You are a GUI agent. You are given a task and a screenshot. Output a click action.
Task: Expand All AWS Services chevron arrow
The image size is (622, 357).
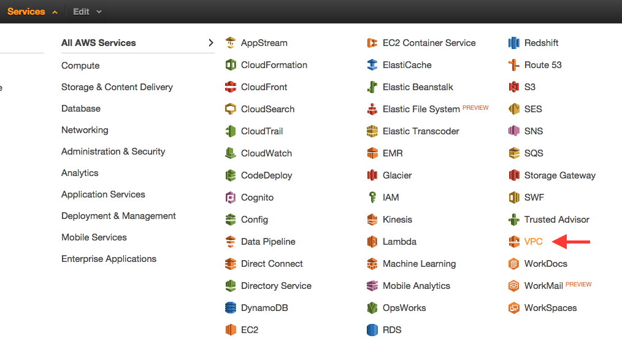coord(210,43)
